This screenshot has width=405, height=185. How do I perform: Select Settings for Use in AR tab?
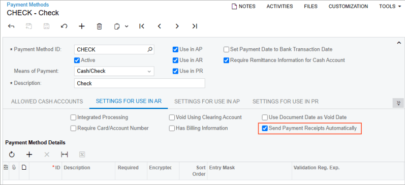click(x=129, y=101)
